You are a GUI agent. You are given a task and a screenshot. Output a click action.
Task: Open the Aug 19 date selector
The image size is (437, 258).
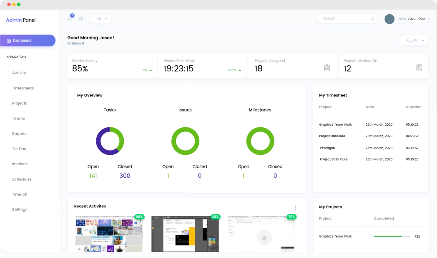click(x=413, y=40)
